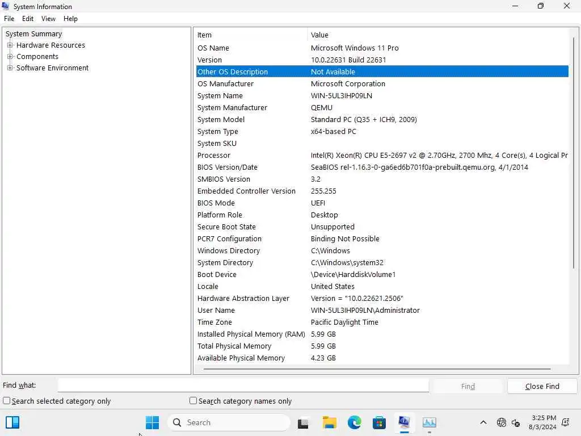581x436 pixels.
Task: Select the User Name row
Action: click(x=382, y=311)
